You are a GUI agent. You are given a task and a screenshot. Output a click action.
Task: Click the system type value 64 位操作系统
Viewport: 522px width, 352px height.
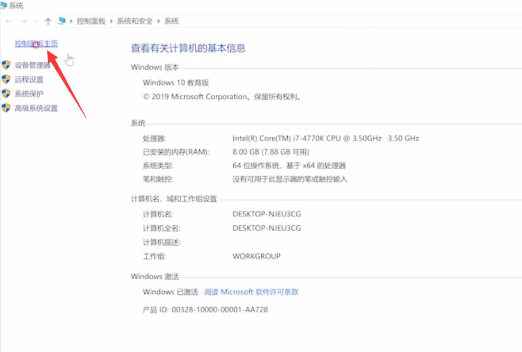click(289, 165)
